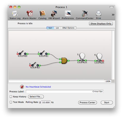
Task: Click the Print printer icon
Action: pos(99,14)
